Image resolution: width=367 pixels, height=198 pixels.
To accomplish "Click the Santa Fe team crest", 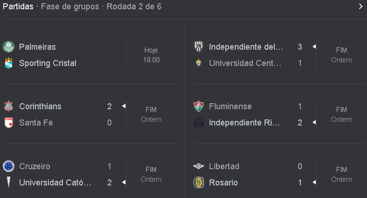I will coord(8,123).
